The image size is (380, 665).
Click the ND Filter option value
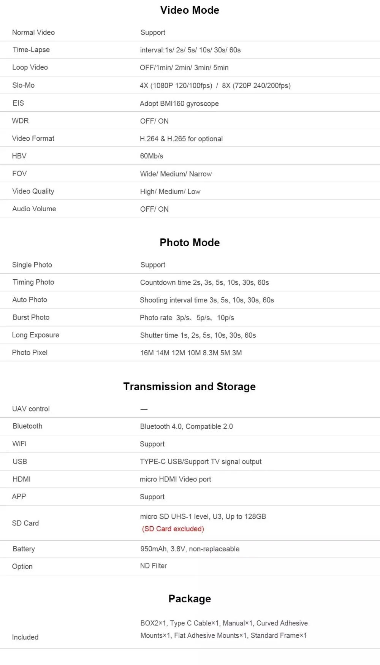point(154,566)
